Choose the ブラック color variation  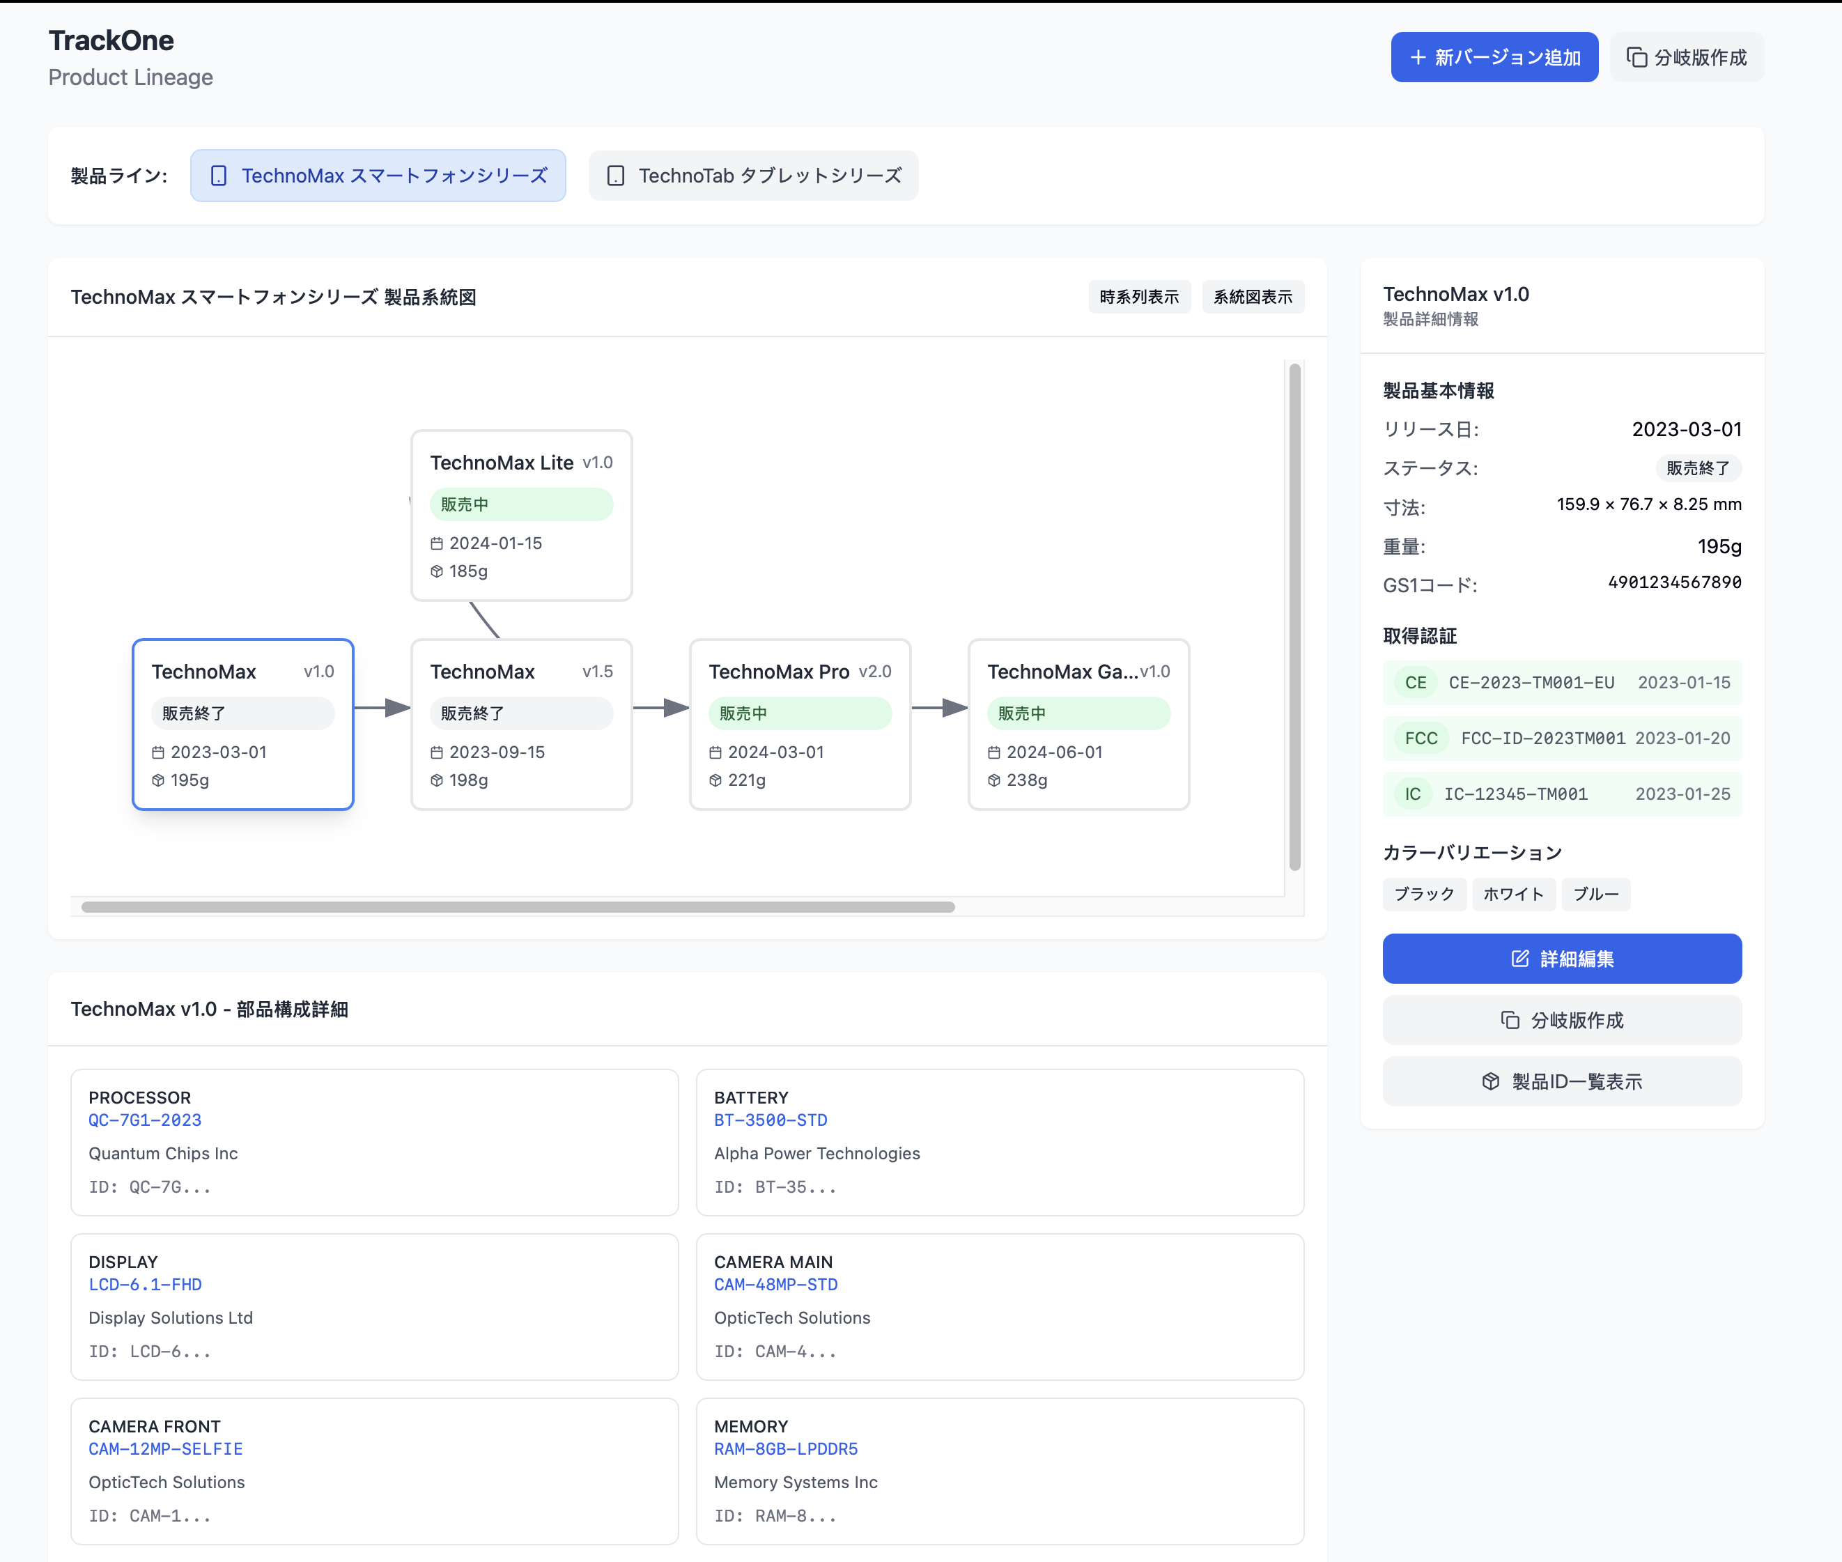pyautogui.click(x=1424, y=895)
